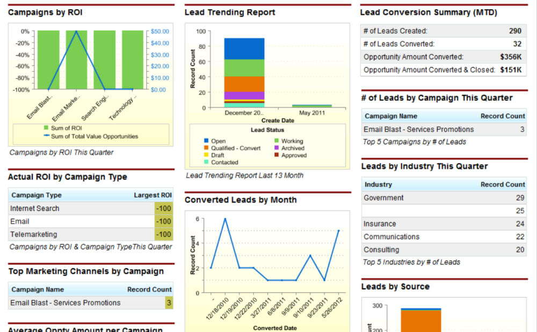Click the orange Qualified - Convert legend swatch
537x332 pixels.
tap(206, 147)
